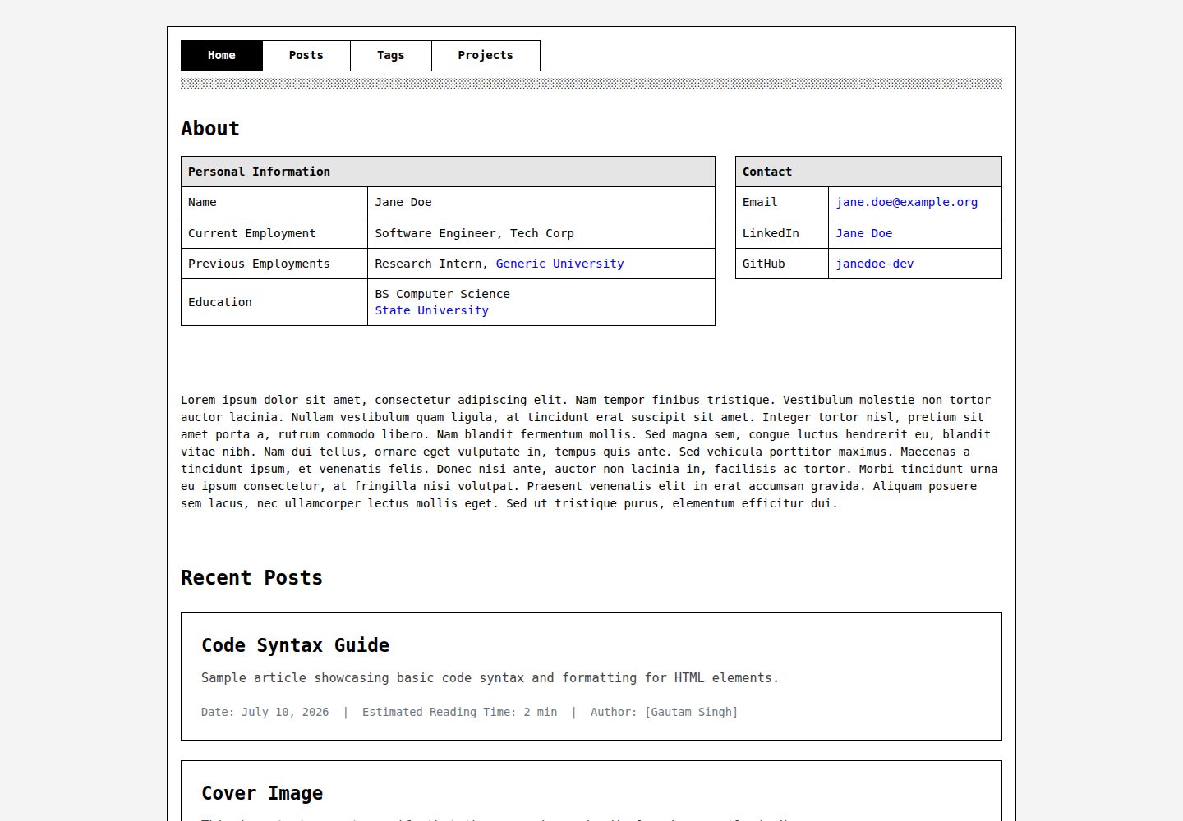Image resolution: width=1183 pixels, height=821 pixels.
Task: Click the Education label cell
Action: pos(274,302)
